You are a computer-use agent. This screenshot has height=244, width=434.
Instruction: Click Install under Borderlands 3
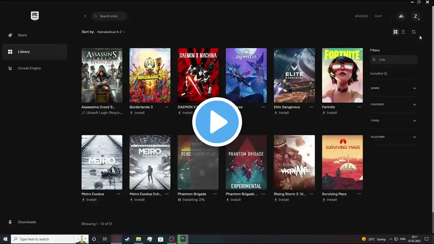pos(137,113)
